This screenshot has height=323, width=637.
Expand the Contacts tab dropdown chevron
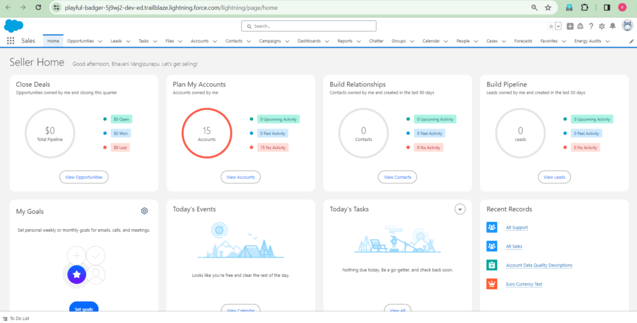coord(249,42)
